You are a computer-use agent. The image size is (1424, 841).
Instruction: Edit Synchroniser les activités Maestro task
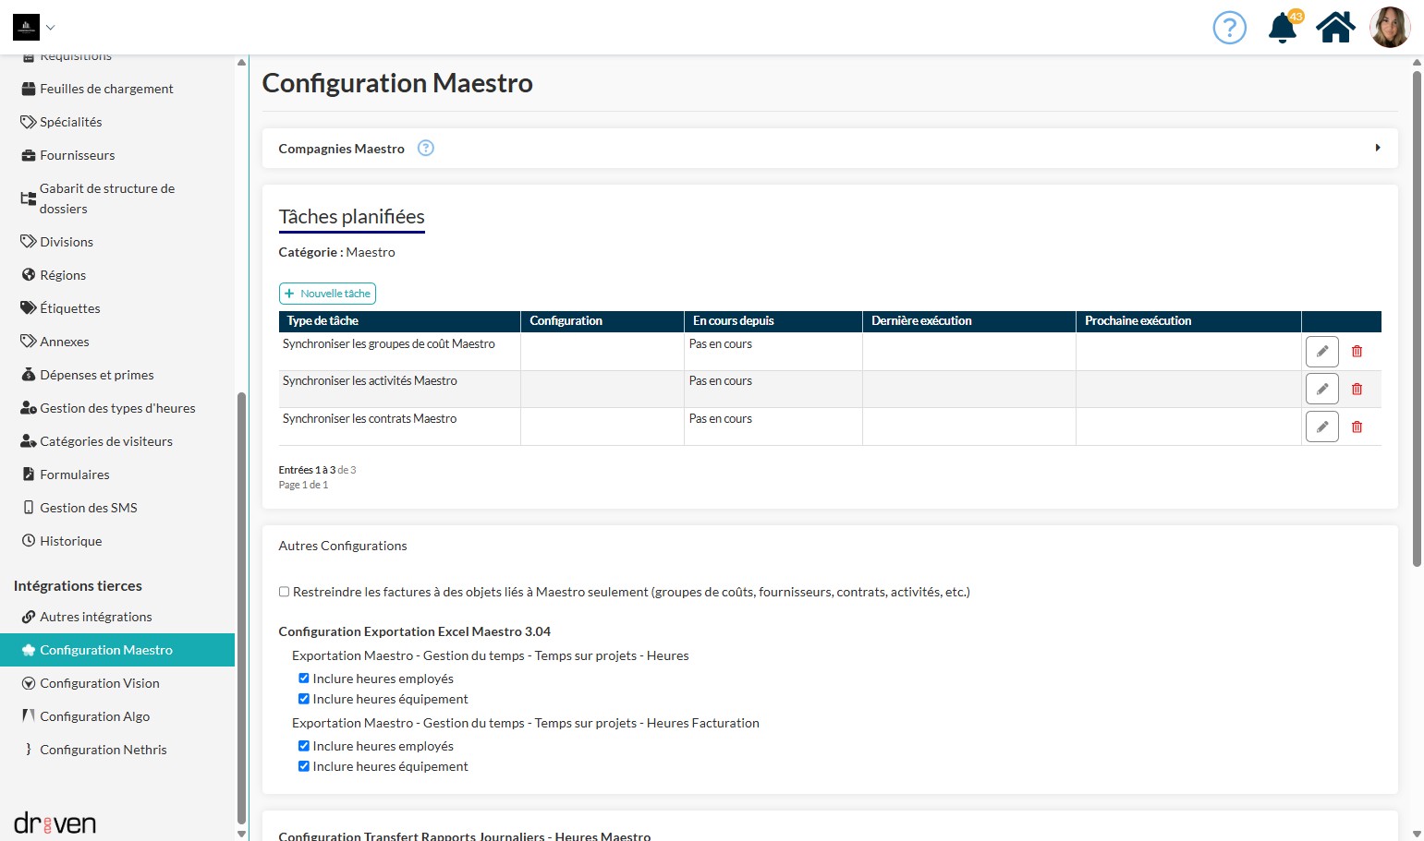[x=1322, y=389]
